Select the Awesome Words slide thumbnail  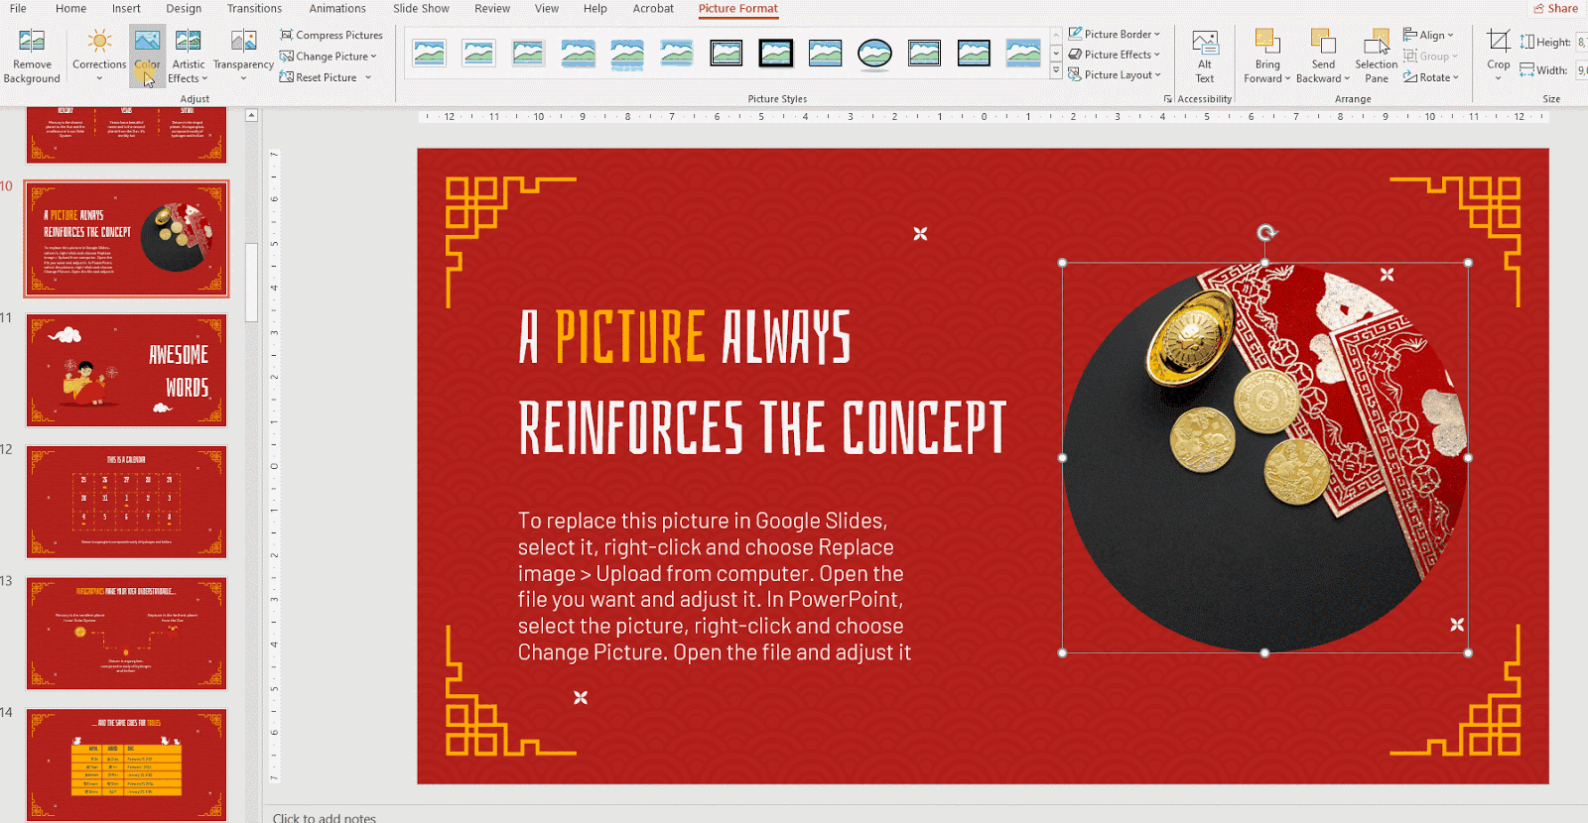[x=126, y=370]
